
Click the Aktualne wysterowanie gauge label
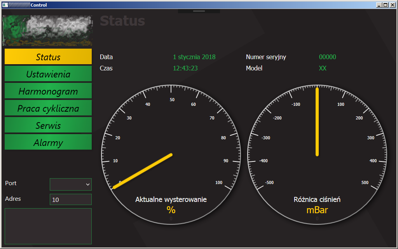click(171, 200)
